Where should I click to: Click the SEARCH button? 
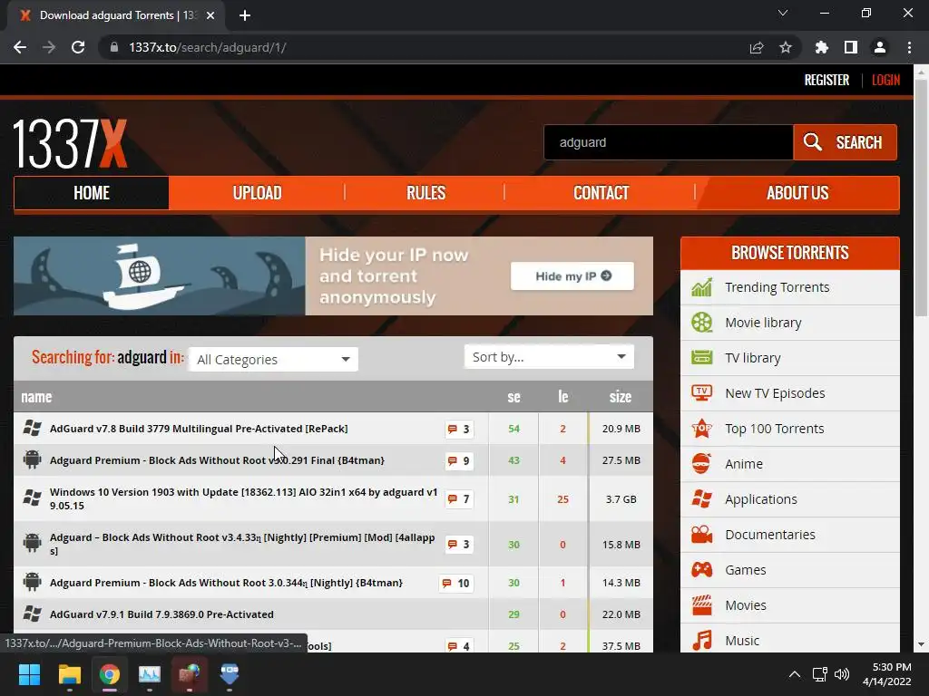click(845, 142)
